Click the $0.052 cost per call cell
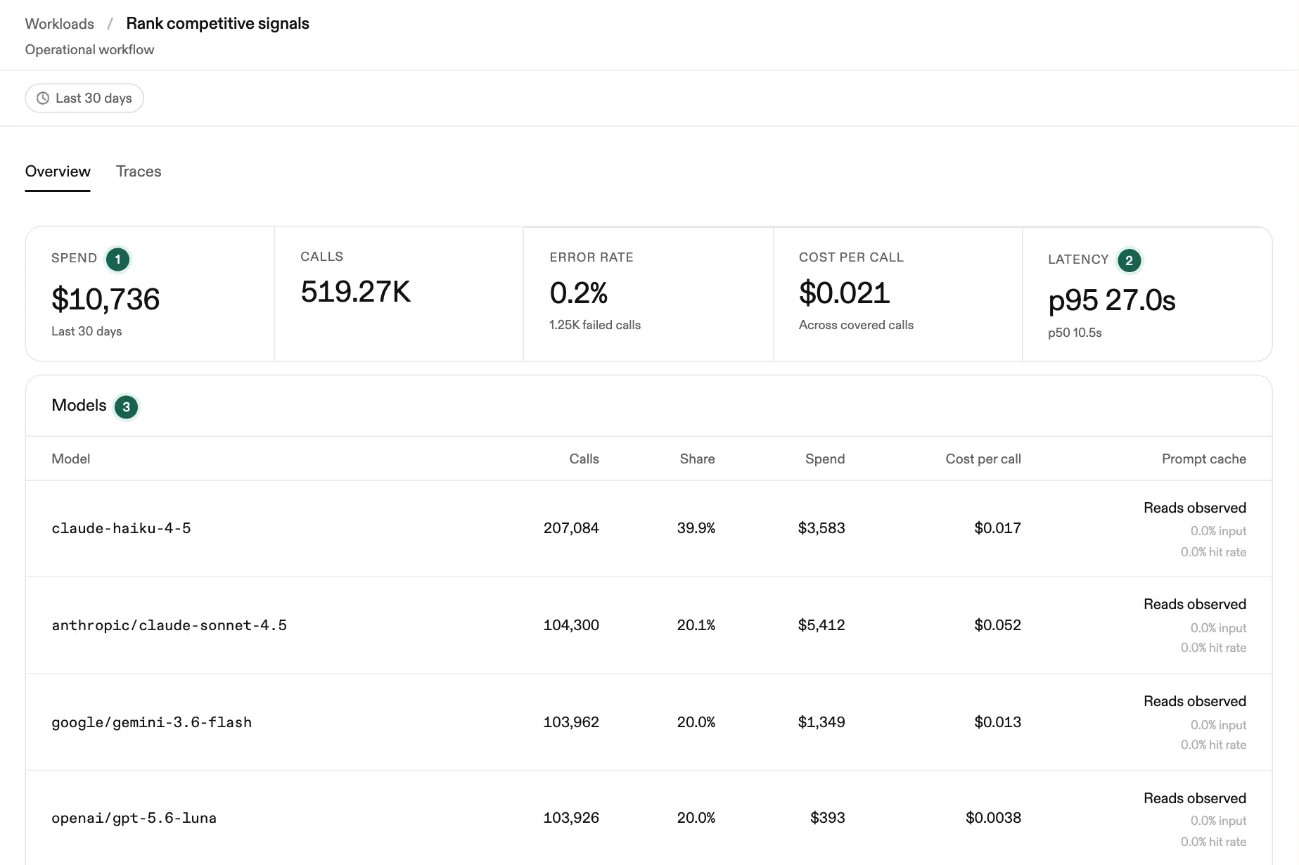Viewport: 1299px width, 865px height. (998, 625)
